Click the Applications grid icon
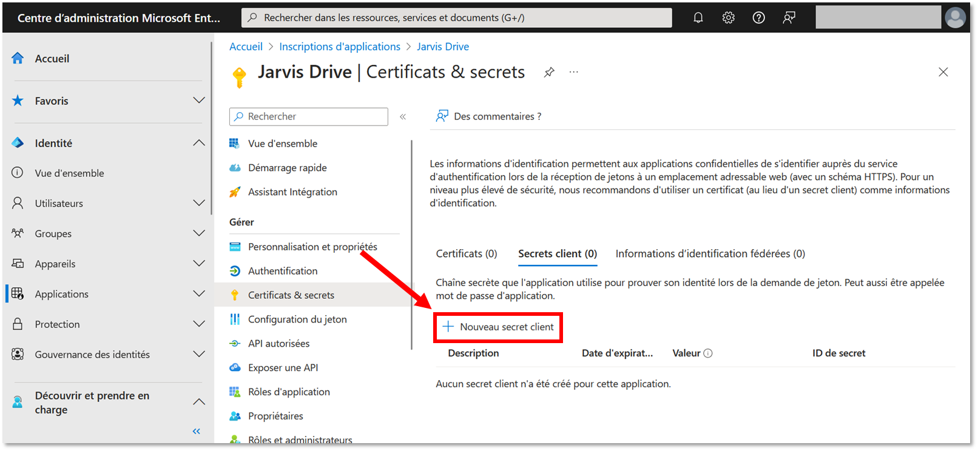Screen dimensions: 978x451 (x=18, y=294)
